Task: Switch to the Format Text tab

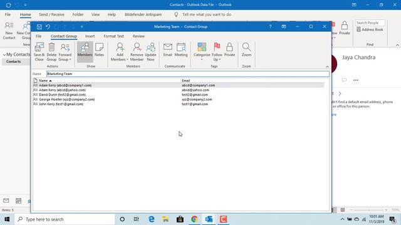Action: 113,36
